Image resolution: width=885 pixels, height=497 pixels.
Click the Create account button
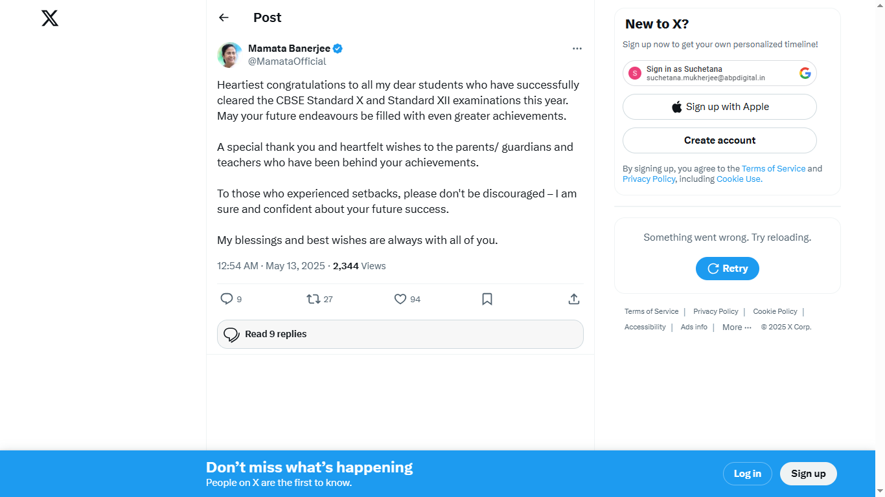click(719, 140)
